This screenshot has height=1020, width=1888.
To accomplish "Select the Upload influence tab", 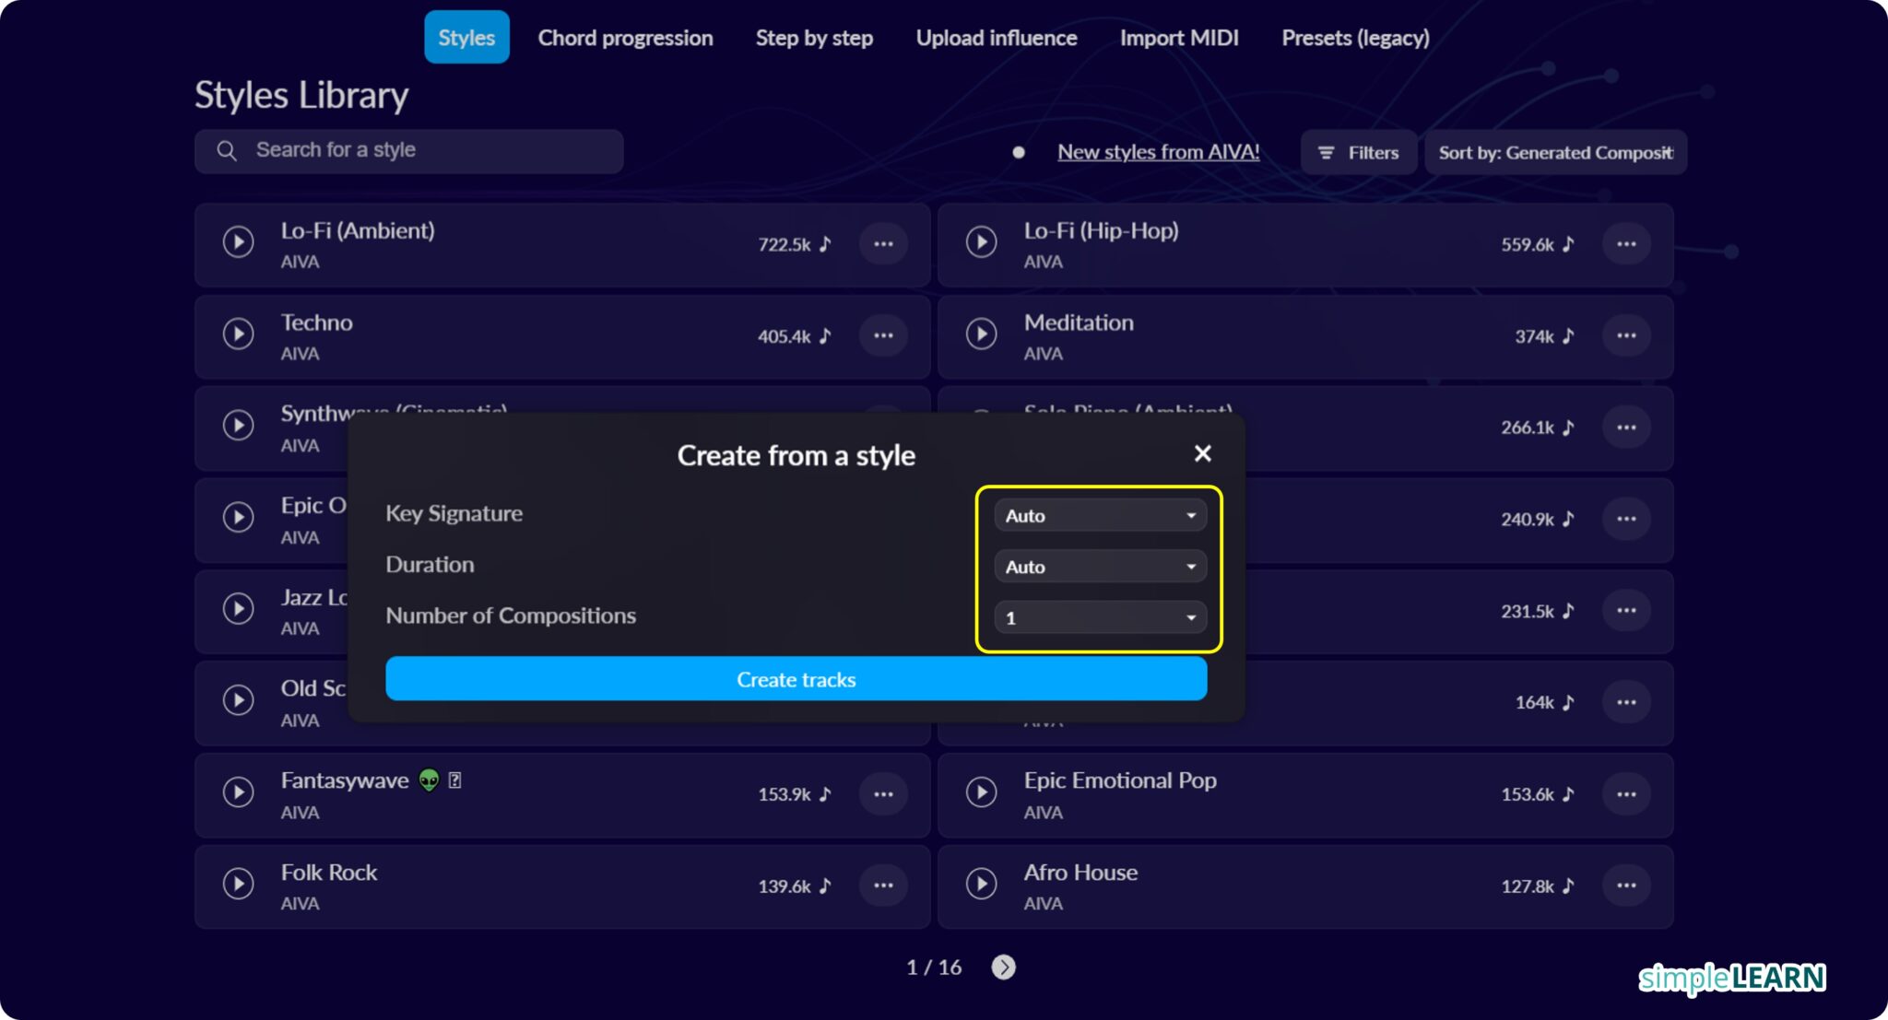I will tap(996, 38).
